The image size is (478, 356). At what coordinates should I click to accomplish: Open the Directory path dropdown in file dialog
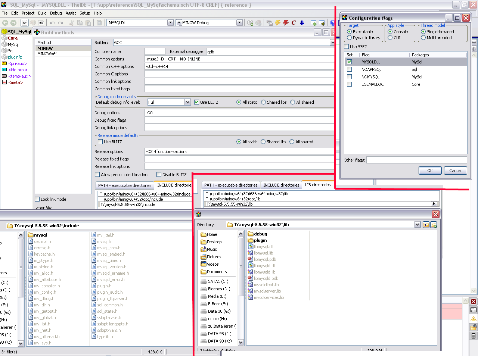417,225
